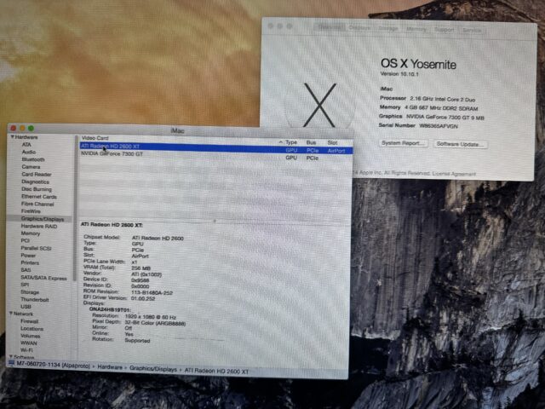
Task: Click the ROM Revision value 113-B1480A-252
Action: click(152, 293)
